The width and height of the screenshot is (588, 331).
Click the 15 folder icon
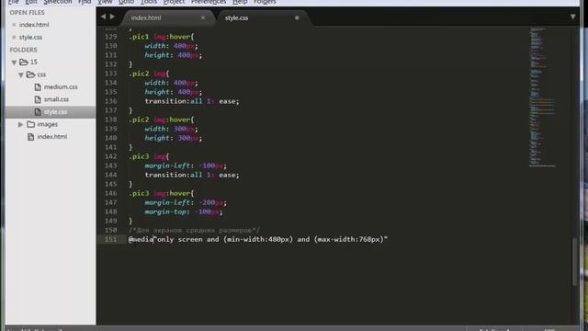click(24, 62)
